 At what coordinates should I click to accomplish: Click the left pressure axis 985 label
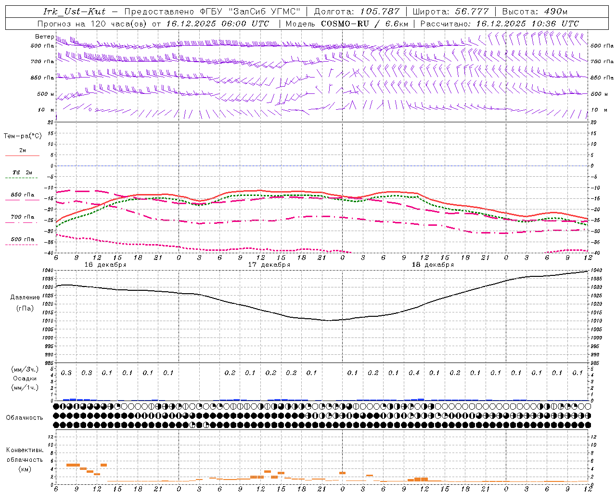48,363
